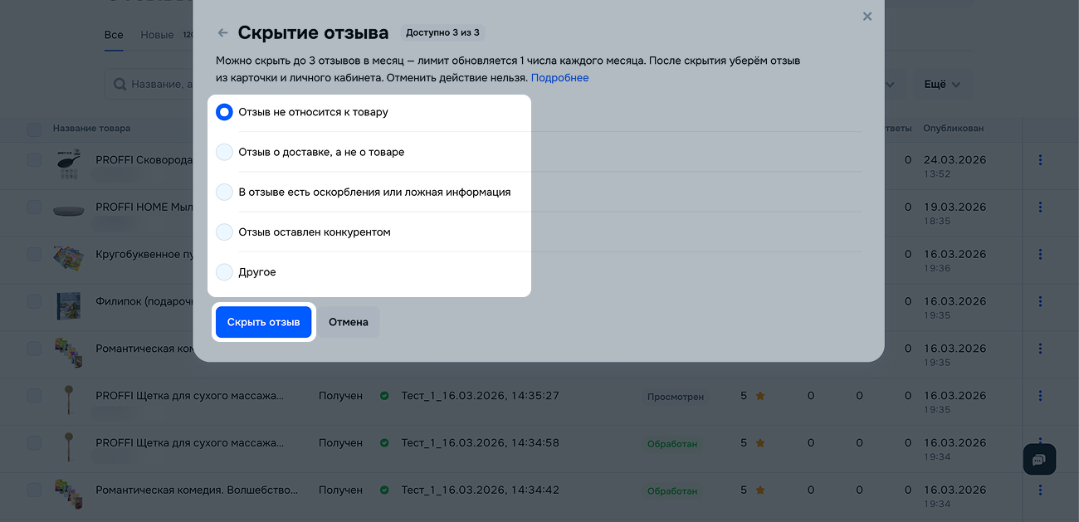
Task: Click the back arrow beside Скрытие отзыва
Action: [x=222, y=33]
